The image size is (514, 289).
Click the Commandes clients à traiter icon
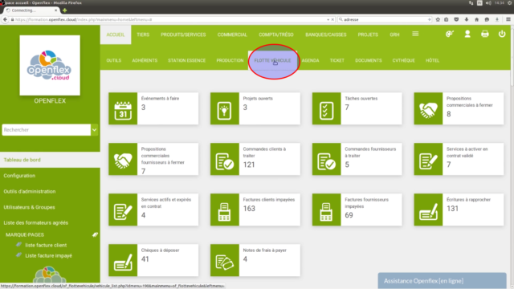(x=225, y=159)
